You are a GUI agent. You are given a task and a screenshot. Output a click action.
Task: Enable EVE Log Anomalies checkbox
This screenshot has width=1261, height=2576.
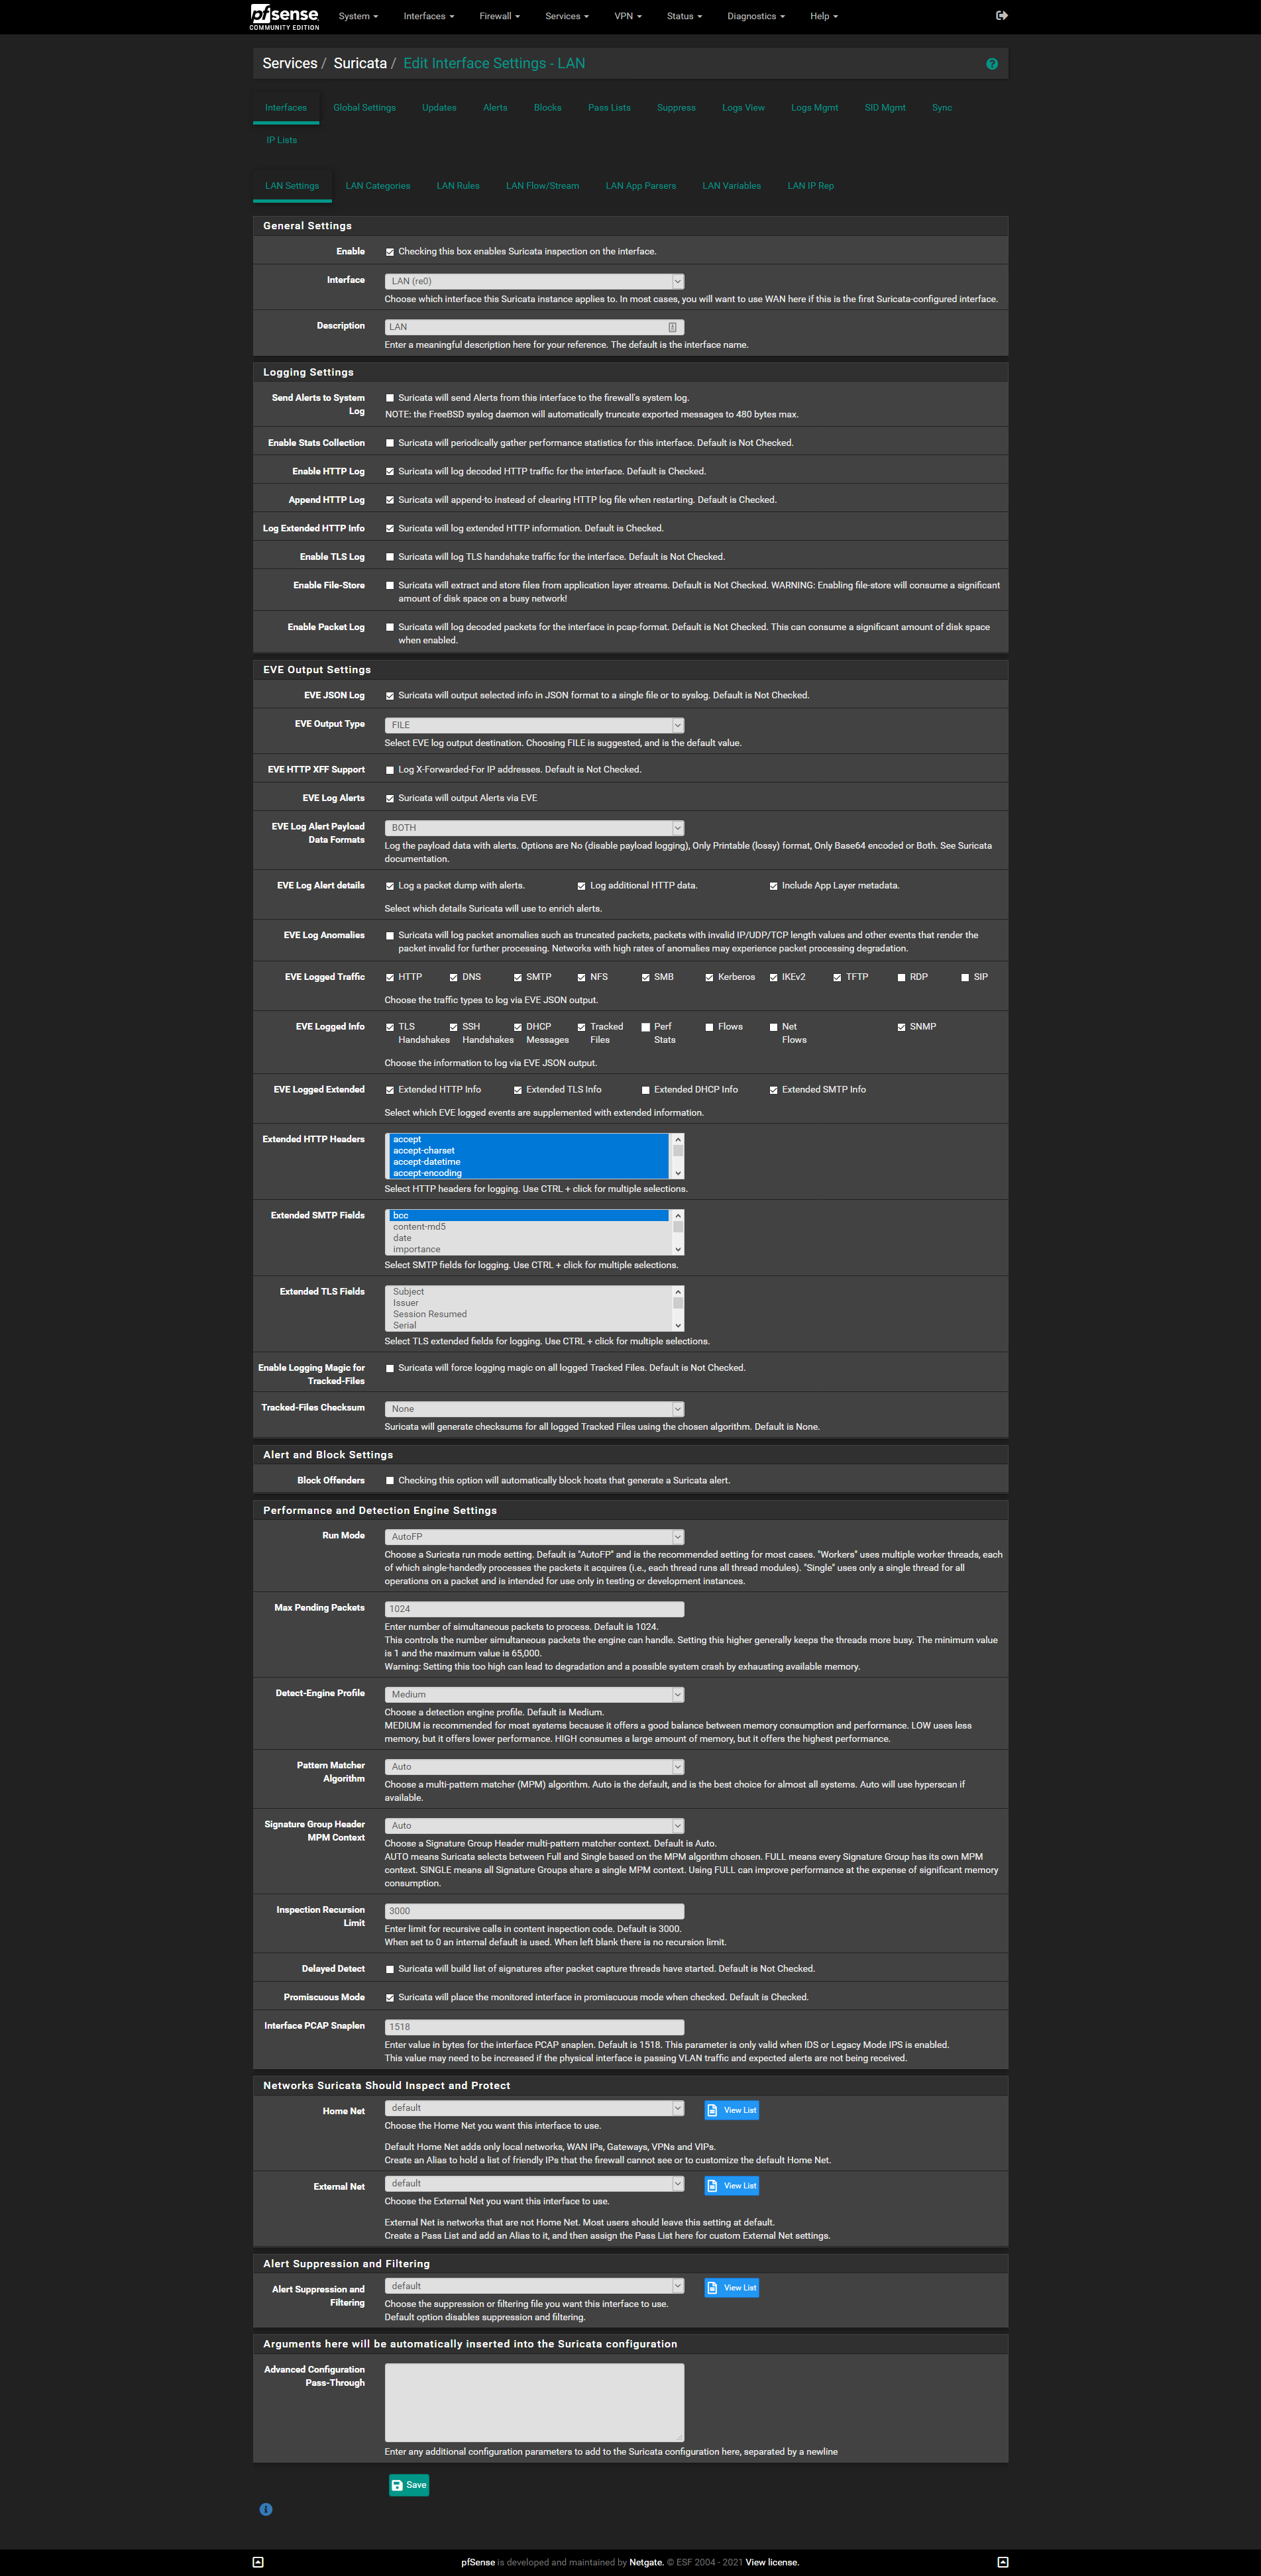pos(390,936)
